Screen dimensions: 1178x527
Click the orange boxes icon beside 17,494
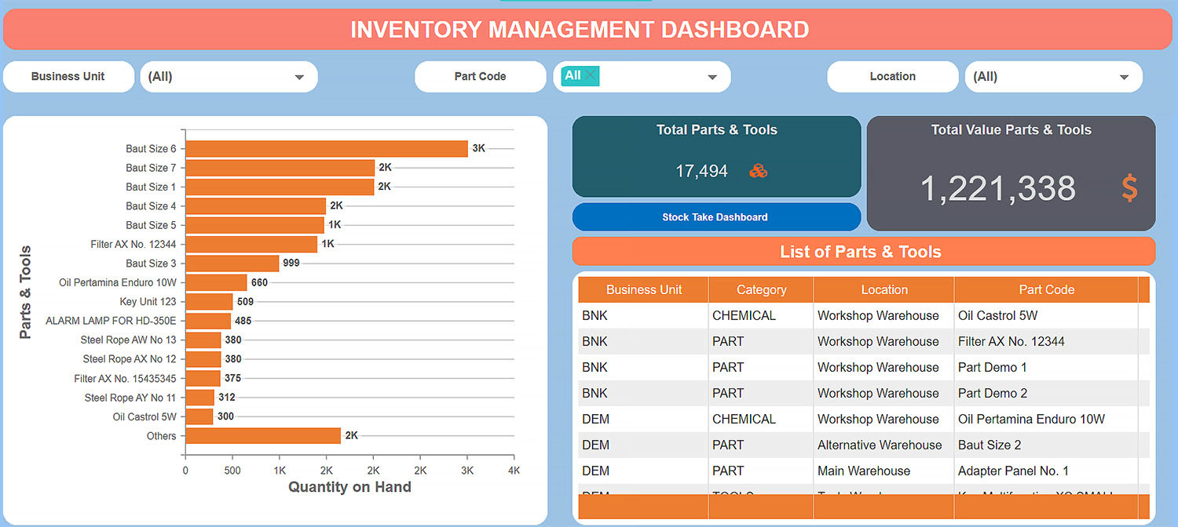(x=758, y=171)
